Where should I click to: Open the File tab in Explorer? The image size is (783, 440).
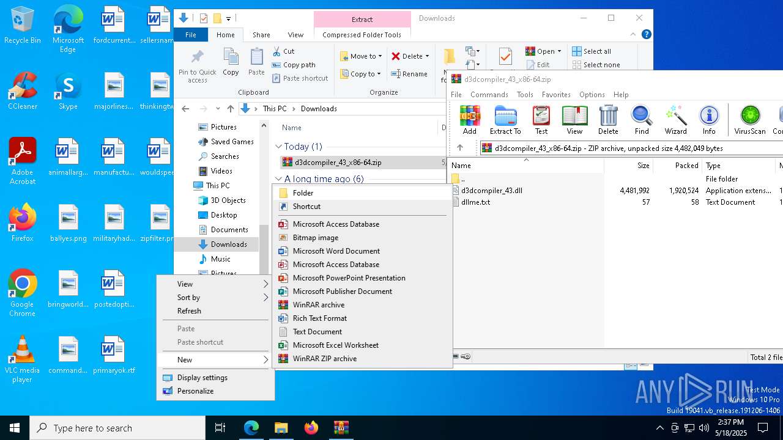pos(191,35)
